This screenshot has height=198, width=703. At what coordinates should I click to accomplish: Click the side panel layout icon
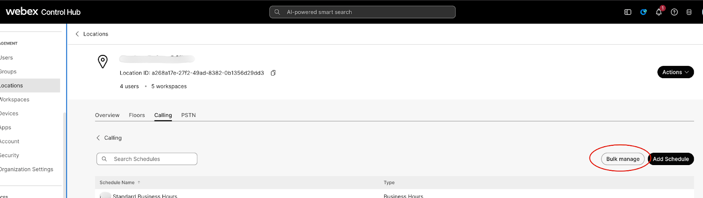click(627, 12)
